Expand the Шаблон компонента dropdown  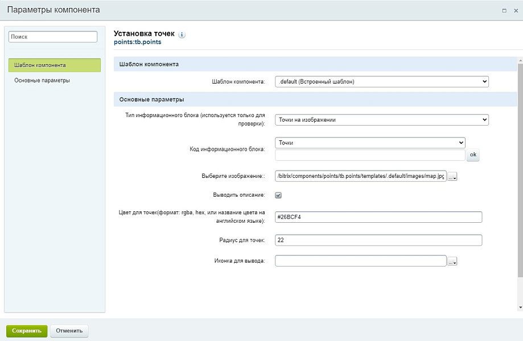click(381, 82)
